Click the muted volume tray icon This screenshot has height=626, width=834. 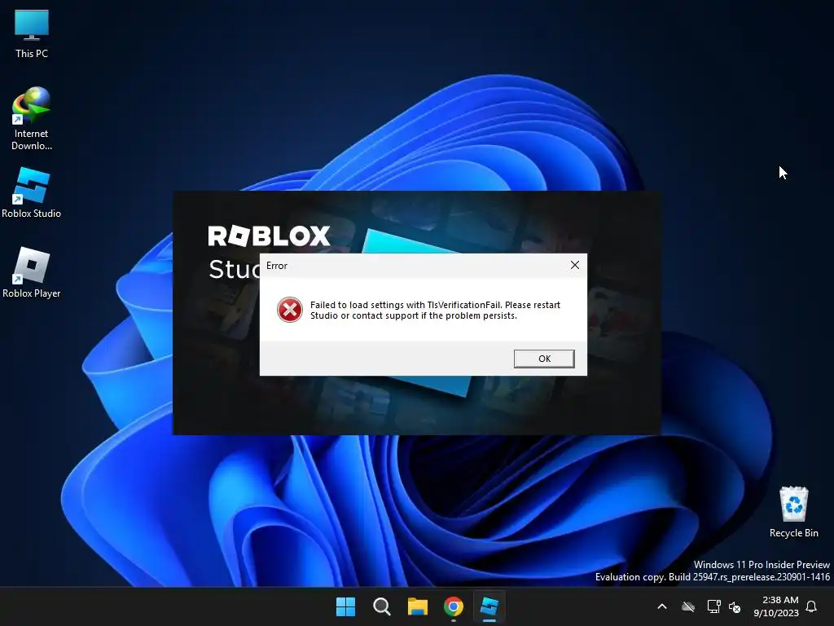click(735, 606)
